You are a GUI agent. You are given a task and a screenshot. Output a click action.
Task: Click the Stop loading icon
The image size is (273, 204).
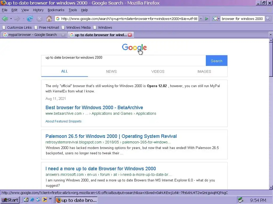39,19
